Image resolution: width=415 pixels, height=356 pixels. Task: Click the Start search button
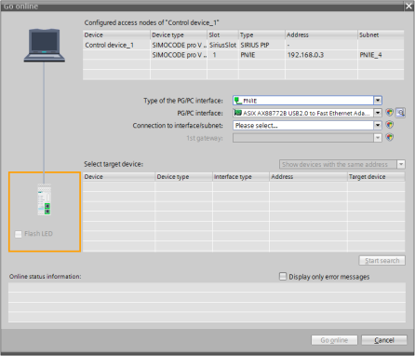click(382, 260)
